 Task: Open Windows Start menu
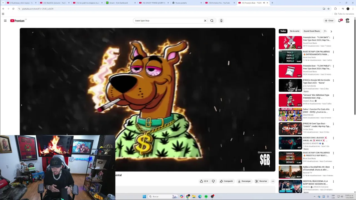tap(144, 197)
